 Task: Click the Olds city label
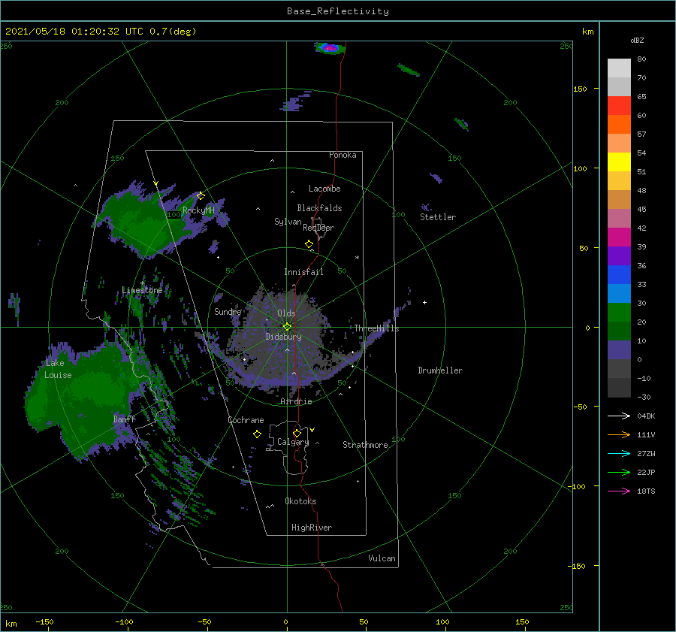coord(286,313)
